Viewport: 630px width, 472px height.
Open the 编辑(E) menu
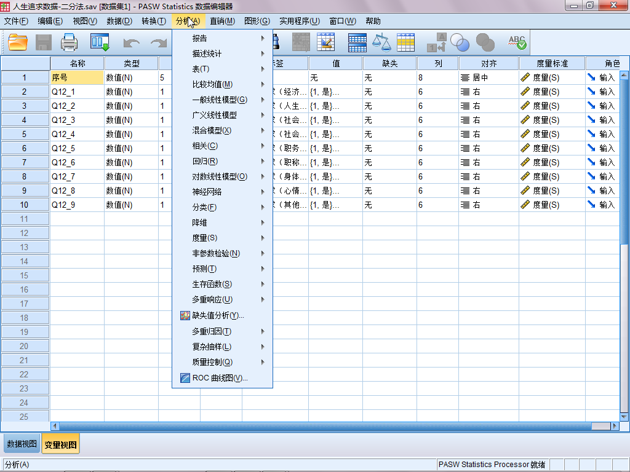pos(50,21)
